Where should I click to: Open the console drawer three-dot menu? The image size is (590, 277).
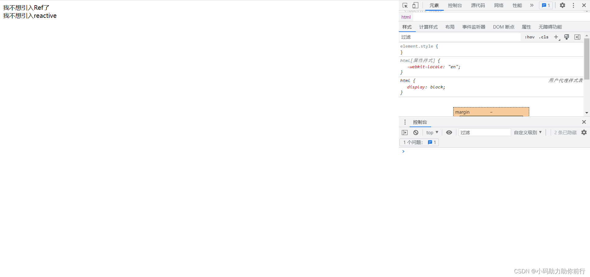click(405, 122)
